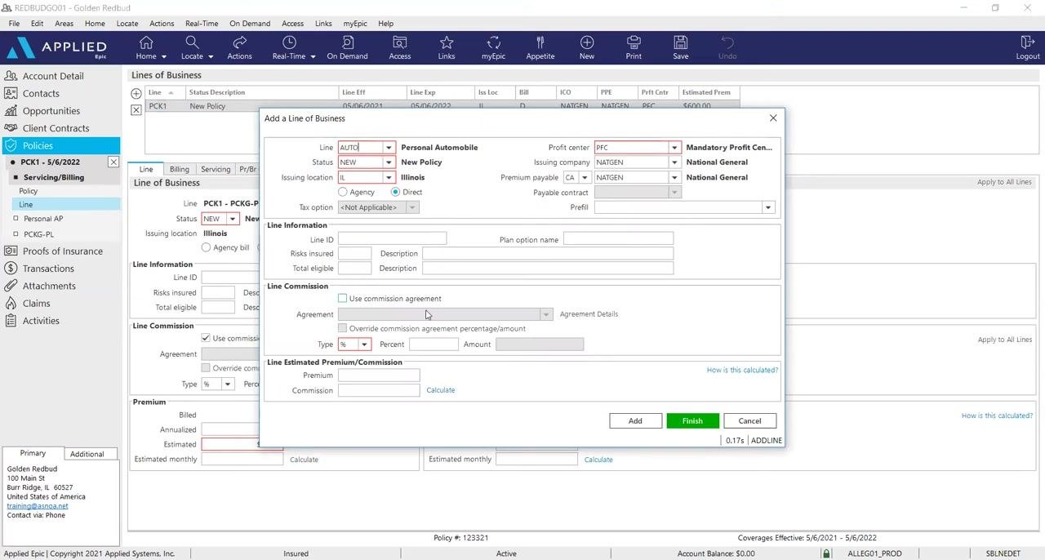The image size is (1045, 560).
Task: Click the Cancel button in dialog
Action: (x=749, y=421)
